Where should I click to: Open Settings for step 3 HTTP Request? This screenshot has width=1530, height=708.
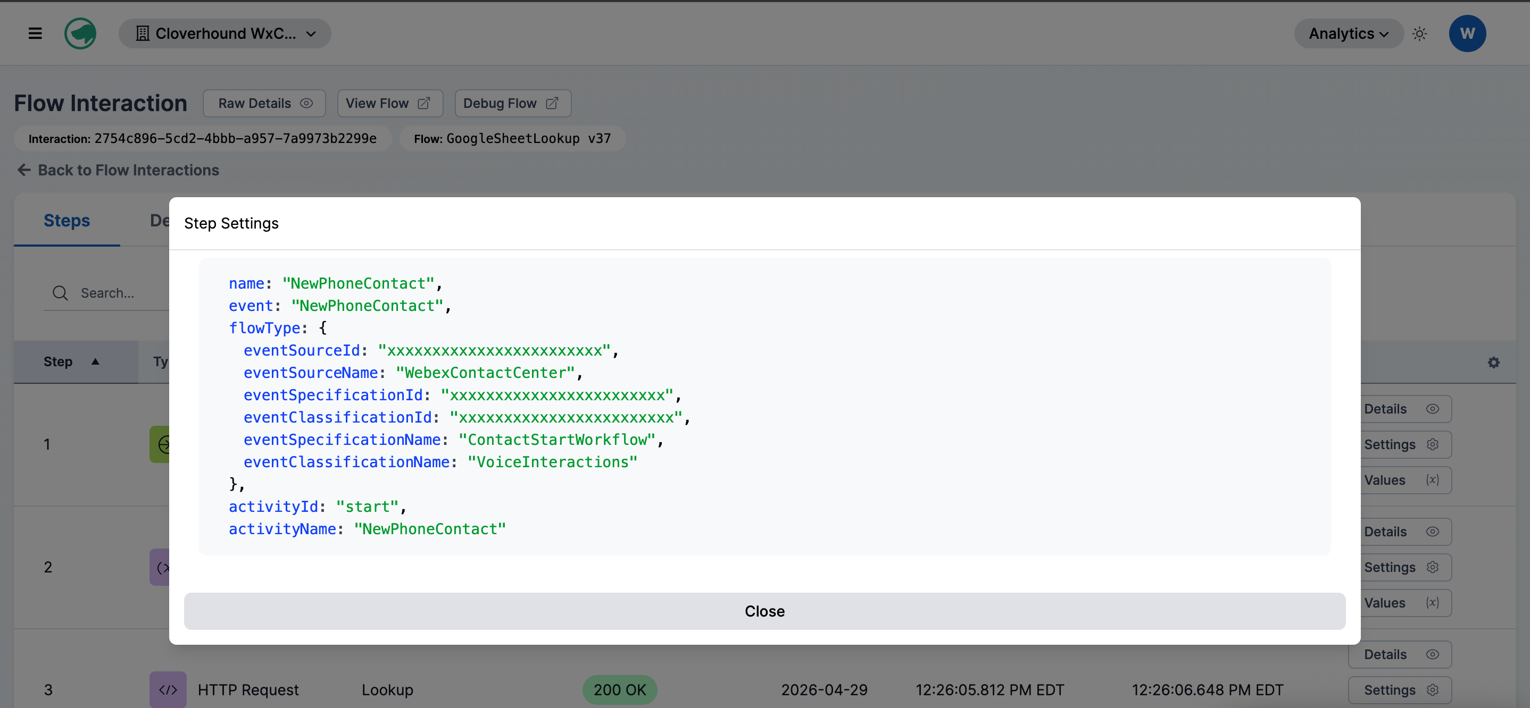coord(1400,690)
